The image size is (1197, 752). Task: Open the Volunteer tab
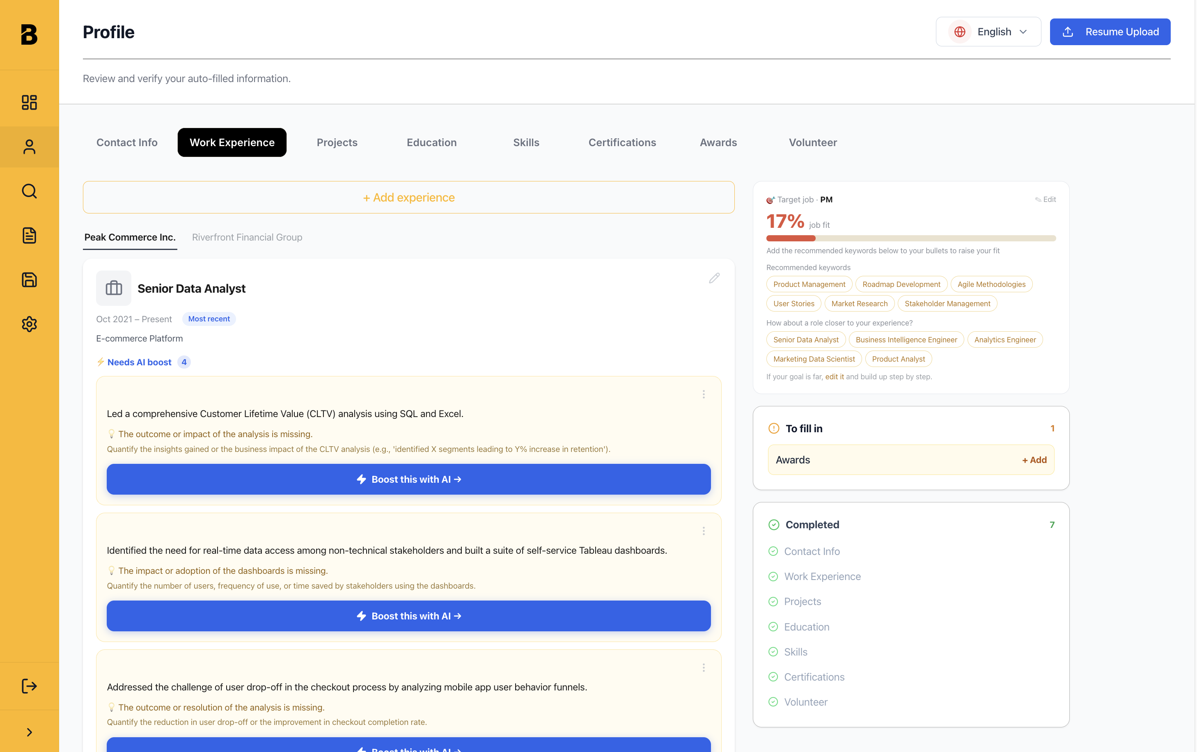813,142
